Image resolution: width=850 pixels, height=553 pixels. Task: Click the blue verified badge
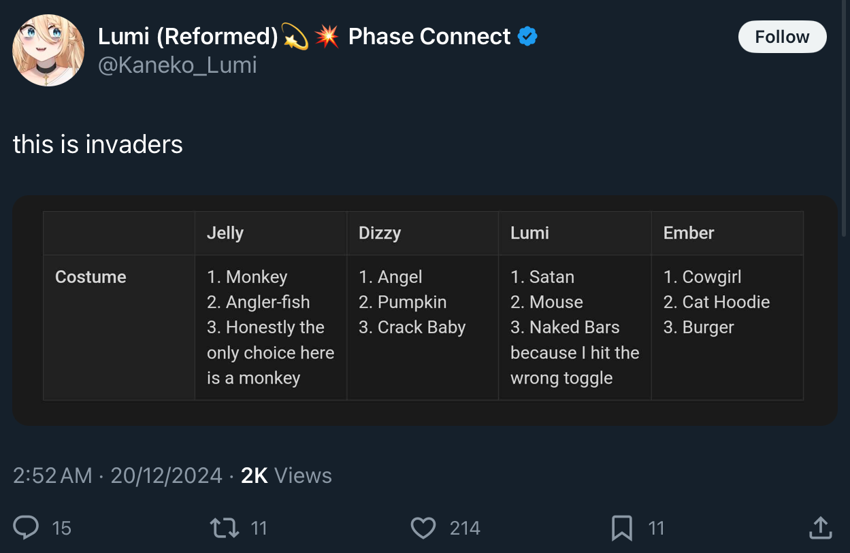[x=527, y=36]
